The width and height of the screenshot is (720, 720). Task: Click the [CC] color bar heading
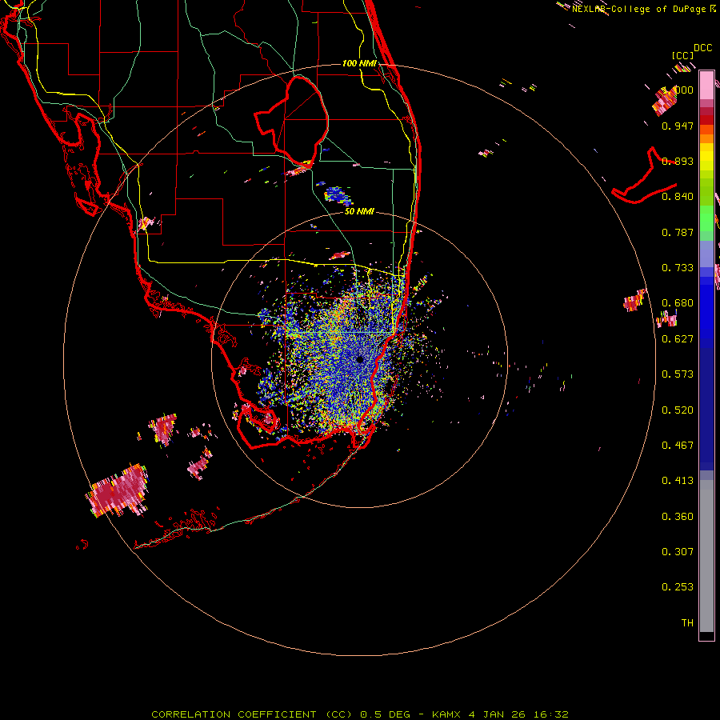tap(682, 56)
